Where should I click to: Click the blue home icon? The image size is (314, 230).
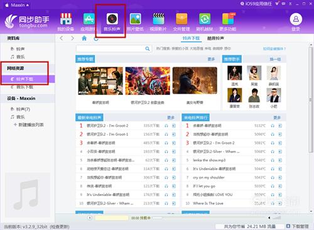click(x=84, y=38)
